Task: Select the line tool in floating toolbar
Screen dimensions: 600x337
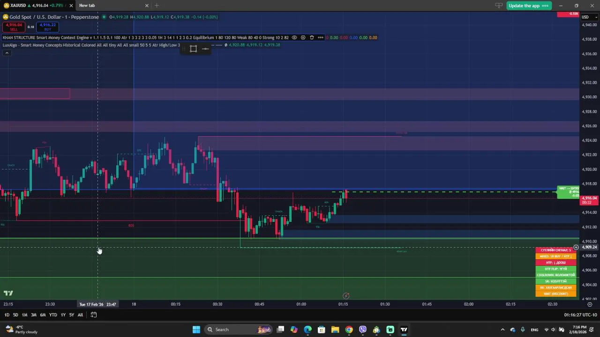Action: [205, 49]
